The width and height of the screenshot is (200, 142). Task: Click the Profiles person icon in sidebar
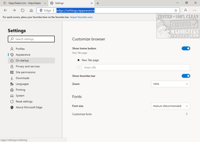coord(12,49)
